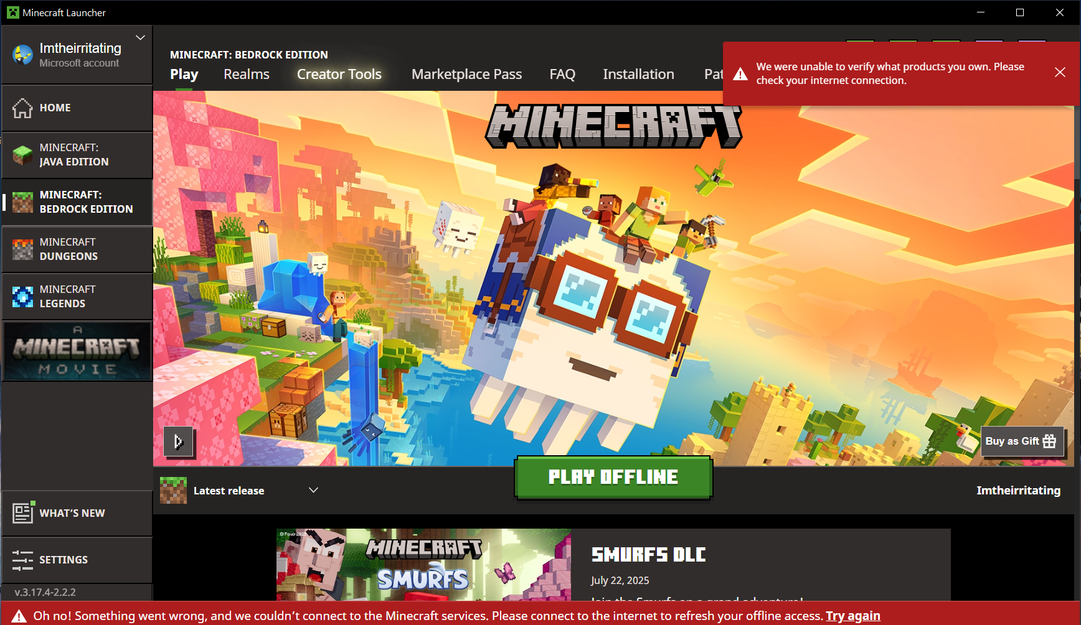Select Minecraft: Java Edition in the sidebar
This screenshot has width=1081, height=625.
[x=77, y=155]
